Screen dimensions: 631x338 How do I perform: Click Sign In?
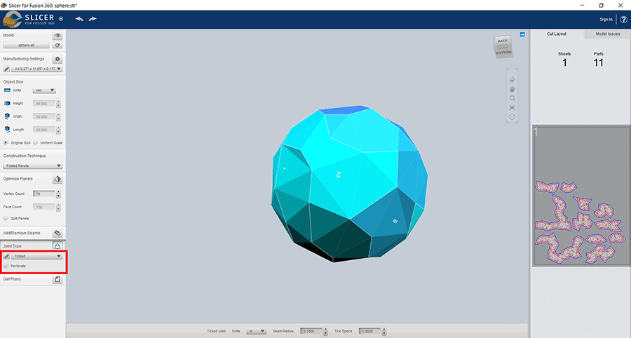pyautogui.click(x=606, y=20)
